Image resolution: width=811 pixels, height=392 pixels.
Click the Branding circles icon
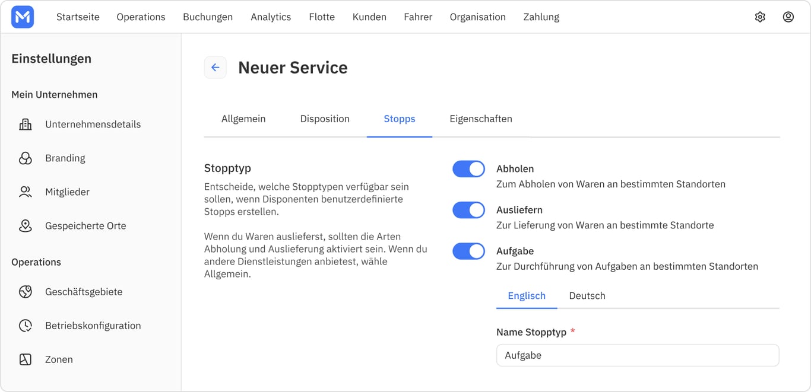26,158
